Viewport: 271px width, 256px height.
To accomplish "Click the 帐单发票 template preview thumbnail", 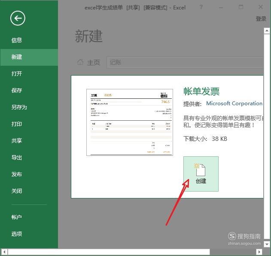I will (x=130, y=122).
